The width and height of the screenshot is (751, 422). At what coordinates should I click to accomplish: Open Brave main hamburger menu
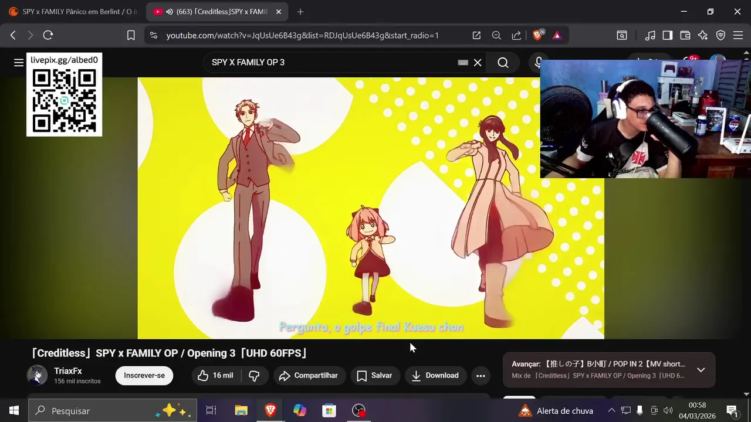click(x=738, y=35)
